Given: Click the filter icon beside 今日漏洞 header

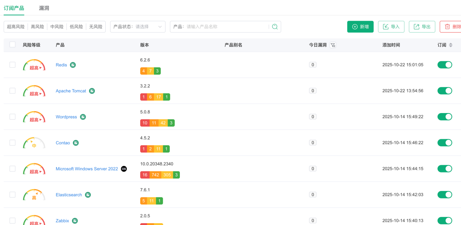Looking at the screenshot, I should (x=333, y=45).
